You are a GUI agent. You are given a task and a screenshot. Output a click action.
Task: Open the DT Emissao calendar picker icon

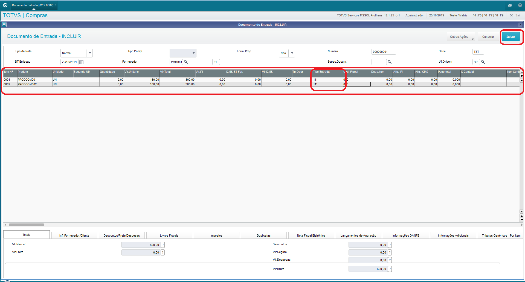point(81,62)
